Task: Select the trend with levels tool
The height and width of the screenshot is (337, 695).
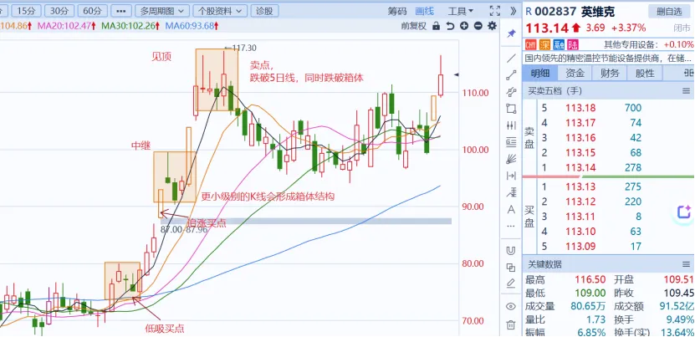Action: click(x=511, y=193)
